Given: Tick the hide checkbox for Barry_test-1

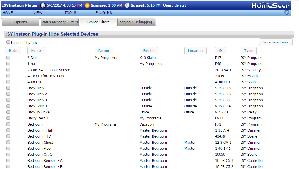Looking at the screenshot, I should click(x=8, y=118).
